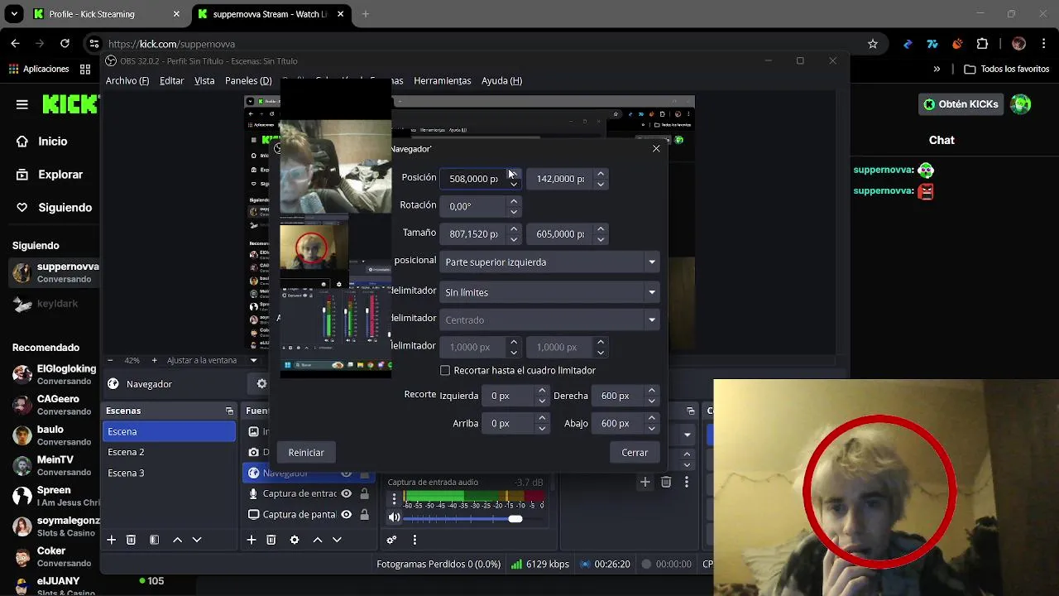This screenshot has height=596, width=1059.
Task: Open Herramientas menu in OBS
Action: click(442, 80)
